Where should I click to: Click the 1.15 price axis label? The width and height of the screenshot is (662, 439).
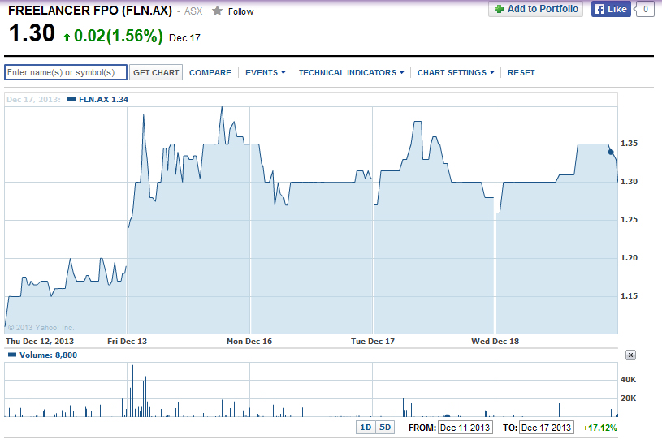[629, 295]
